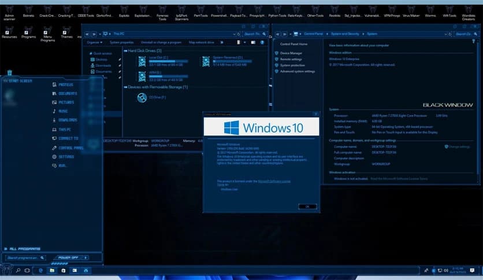Click OK in About Windows dialog
The height and width of the screenshot is (280, 483).
[x=307, y=207]
